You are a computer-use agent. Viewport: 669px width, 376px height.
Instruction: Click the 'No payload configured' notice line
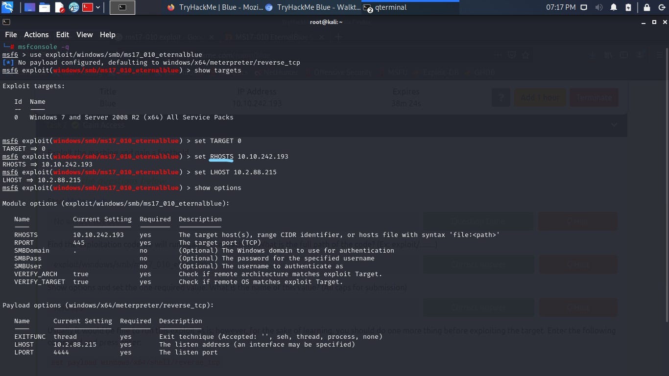151,63
